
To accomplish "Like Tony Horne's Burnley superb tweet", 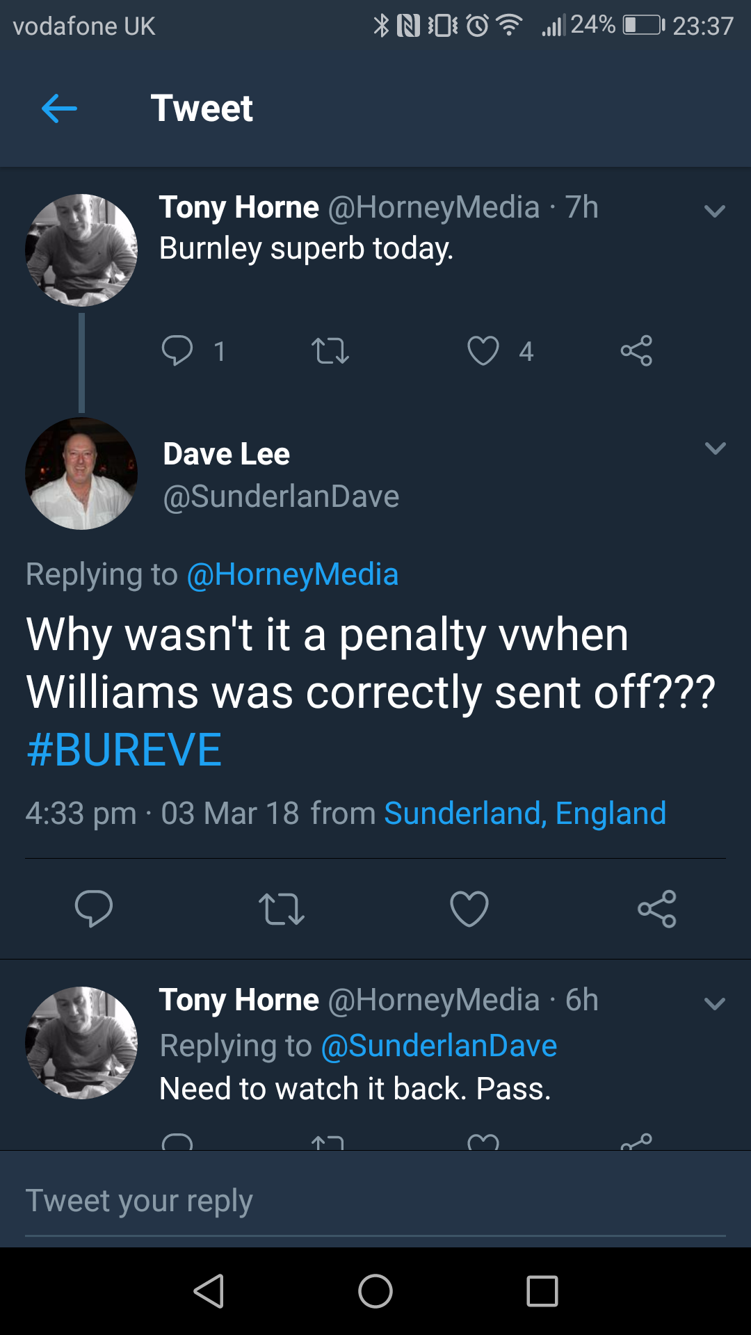I will click(483, 350).
